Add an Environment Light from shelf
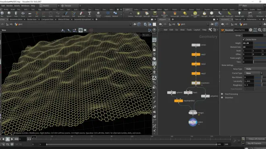This screenshot has width=266, height=149. 195,14
